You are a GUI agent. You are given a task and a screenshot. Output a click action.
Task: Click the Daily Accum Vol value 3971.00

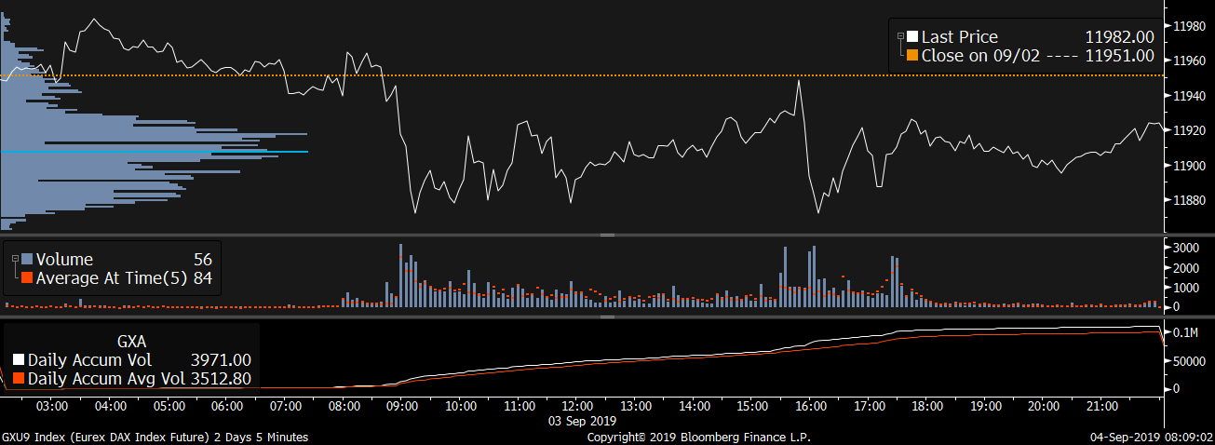coord(220,360)
